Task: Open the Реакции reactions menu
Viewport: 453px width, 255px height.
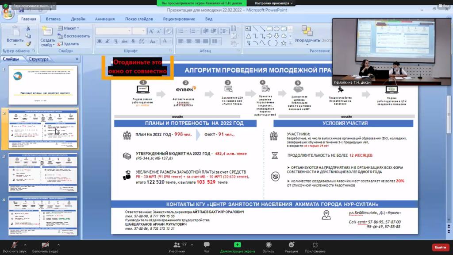Action: [x=291, y=245]
